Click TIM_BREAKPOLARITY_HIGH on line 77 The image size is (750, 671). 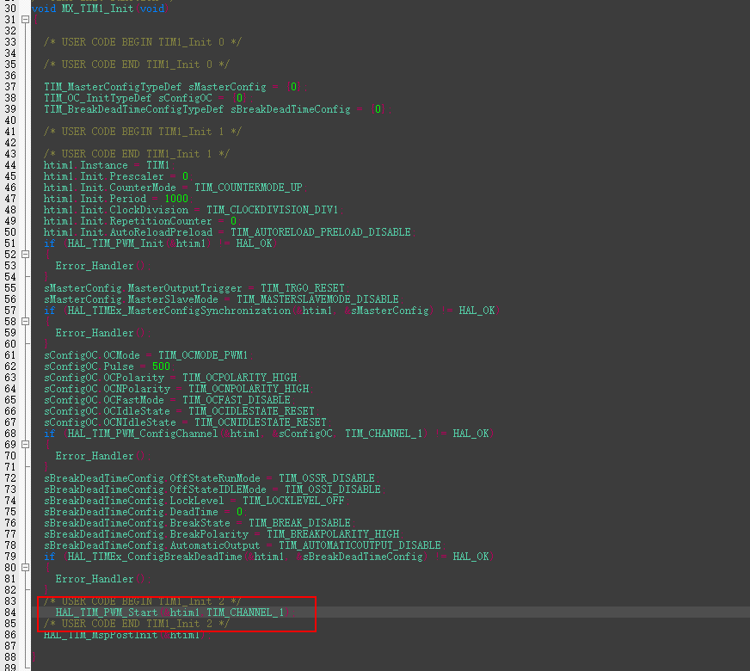(333, 534)
